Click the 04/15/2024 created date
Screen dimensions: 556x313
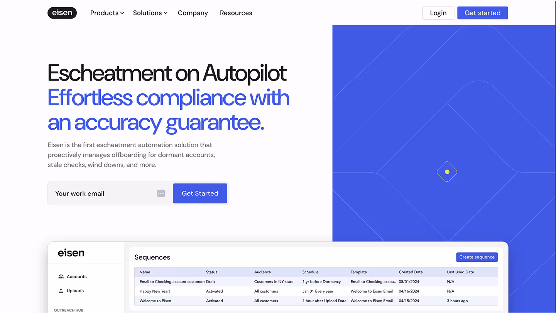(409, 301)
